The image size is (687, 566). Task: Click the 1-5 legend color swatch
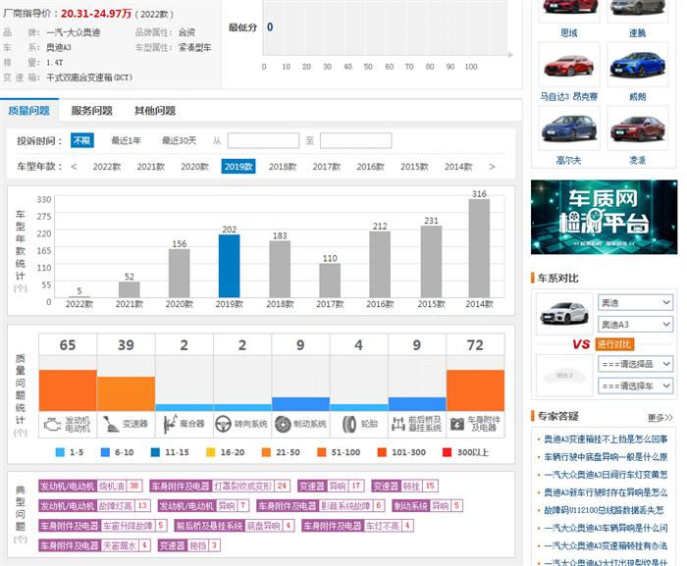pyautogui.click(x=60, y=452)
